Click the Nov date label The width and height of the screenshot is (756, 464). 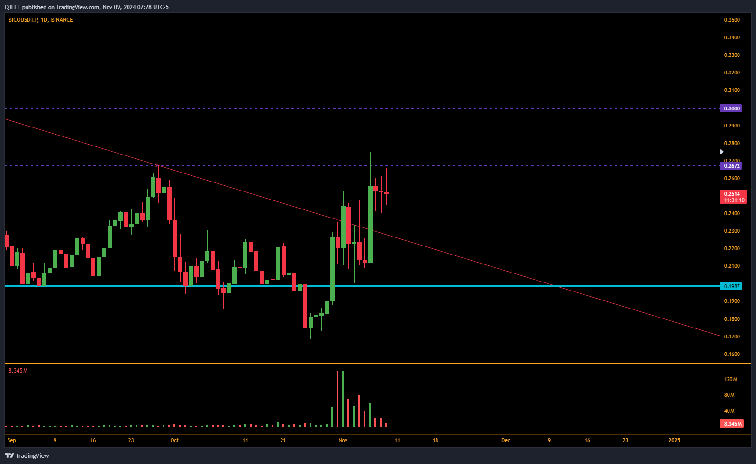[343, 440]
